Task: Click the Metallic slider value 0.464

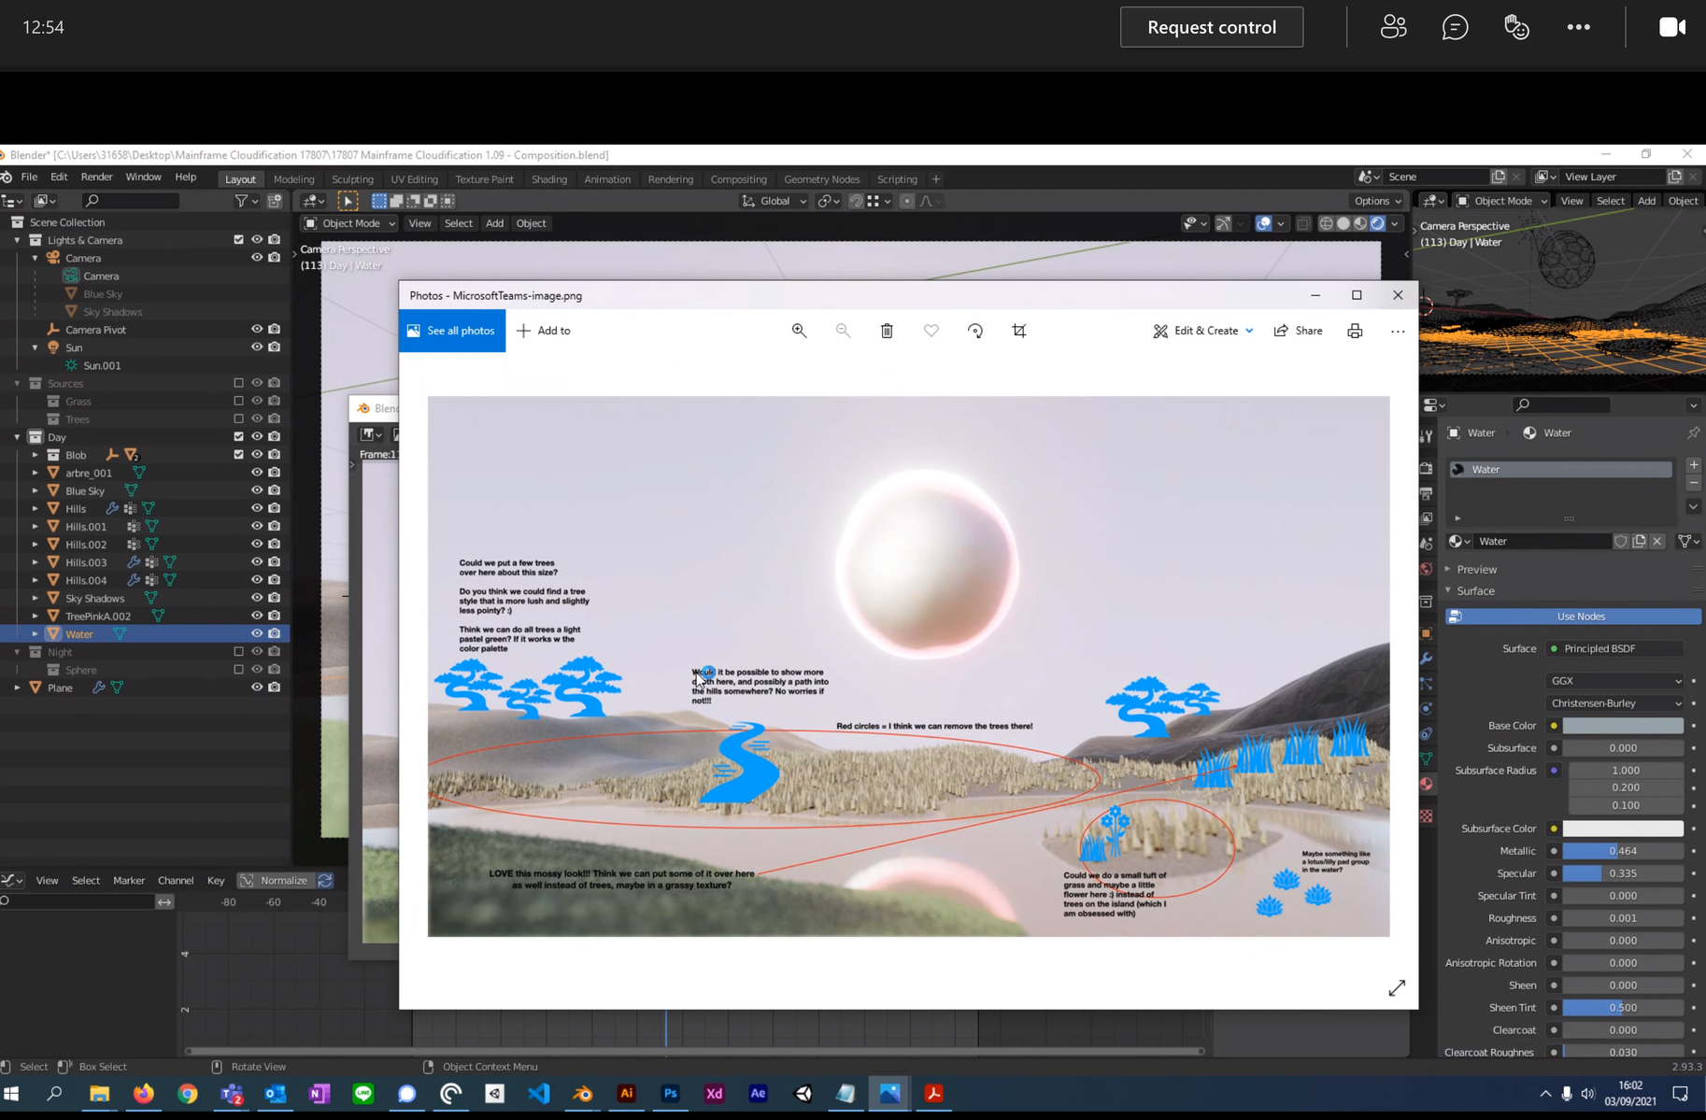Action: tap(1623, 851)
